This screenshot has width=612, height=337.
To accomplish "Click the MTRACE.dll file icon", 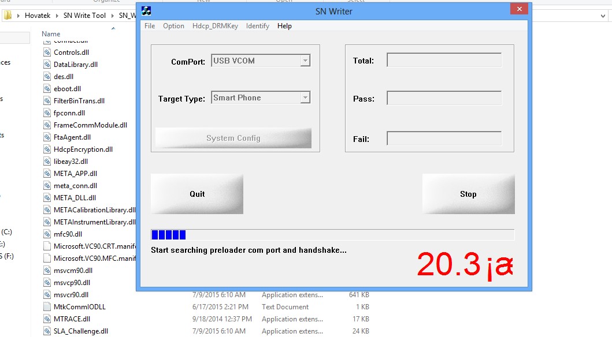I will 48,319.
